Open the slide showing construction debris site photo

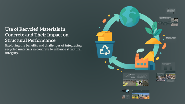(171, 76)
